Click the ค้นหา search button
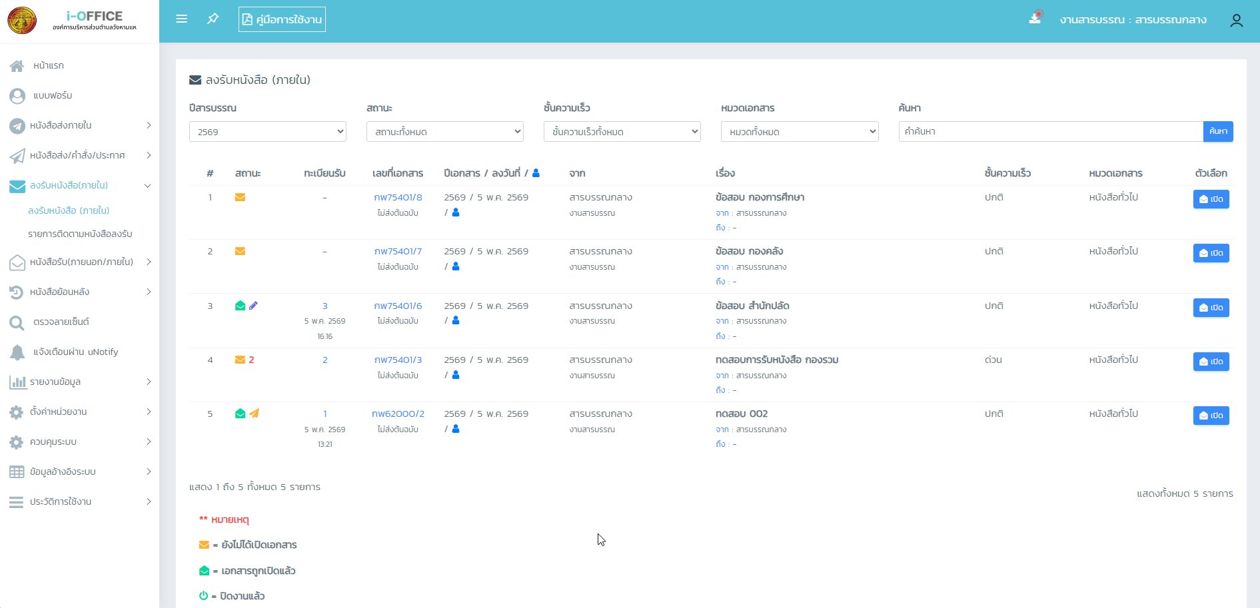The image size is (1260, 608). point(1218,131)
